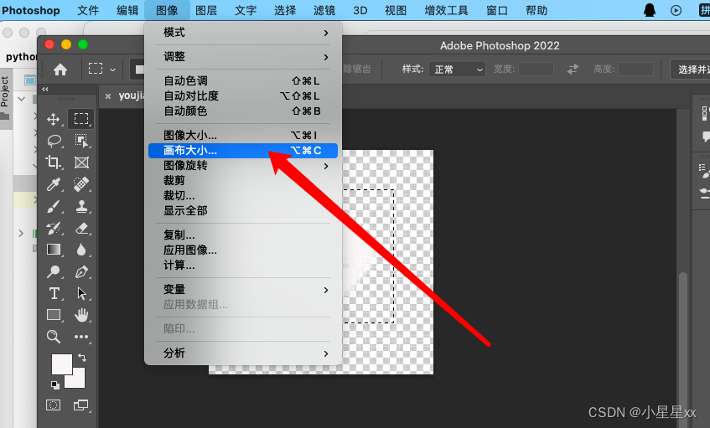This screenshot has width=710, height=428.
Task: Select the Object Selection tool
Action: (81, 141)
